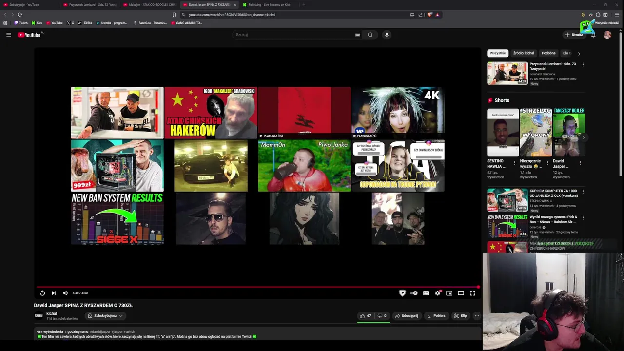Open Brave Shields icon in address bar
Image resolution: width=624 pixels, height=351 pixels.
429,15
